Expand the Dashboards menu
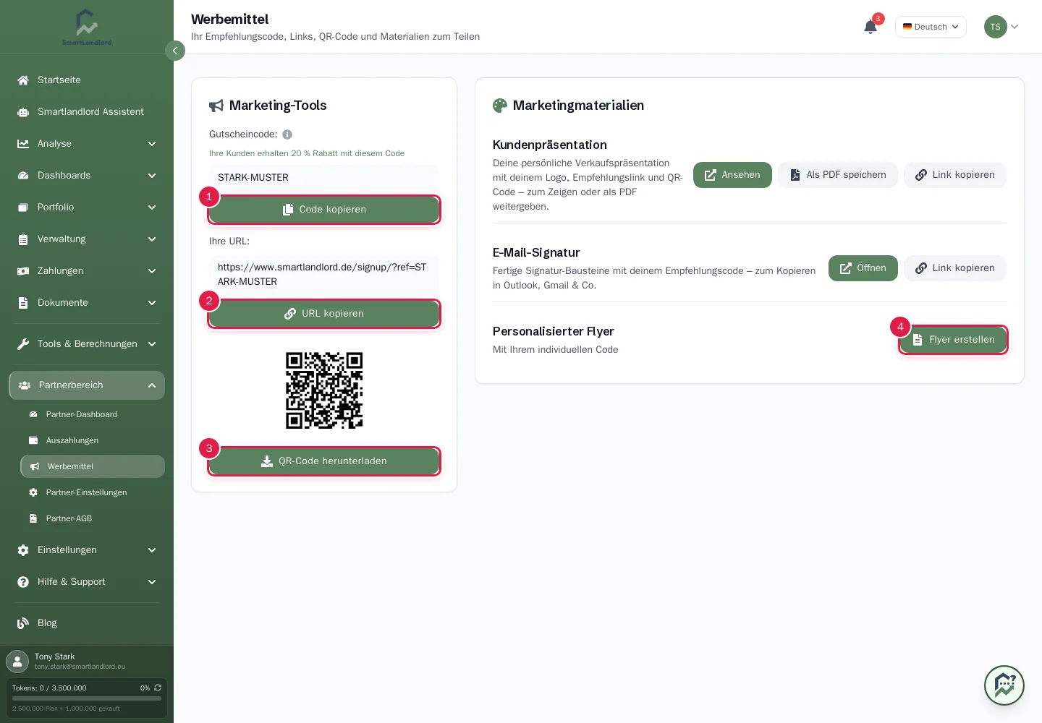Screen dimensions: 1042x723 (x=152, y=176)
